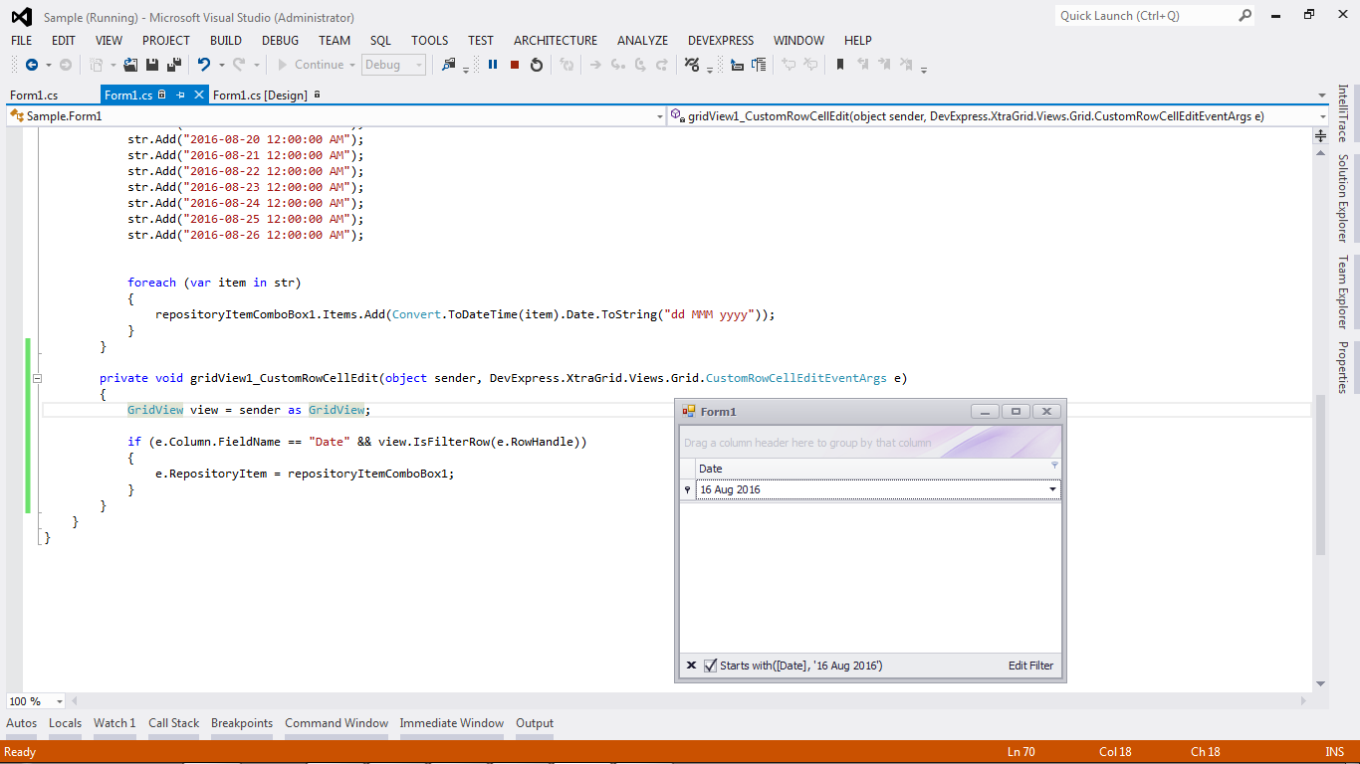Click the Edit Filter button
1360x764 pixels.
(1030, 666)
